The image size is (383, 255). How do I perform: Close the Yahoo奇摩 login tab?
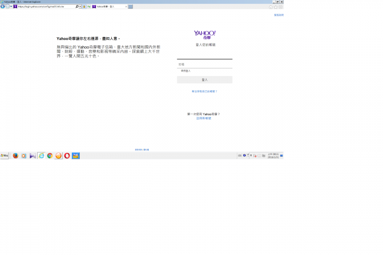126,6
